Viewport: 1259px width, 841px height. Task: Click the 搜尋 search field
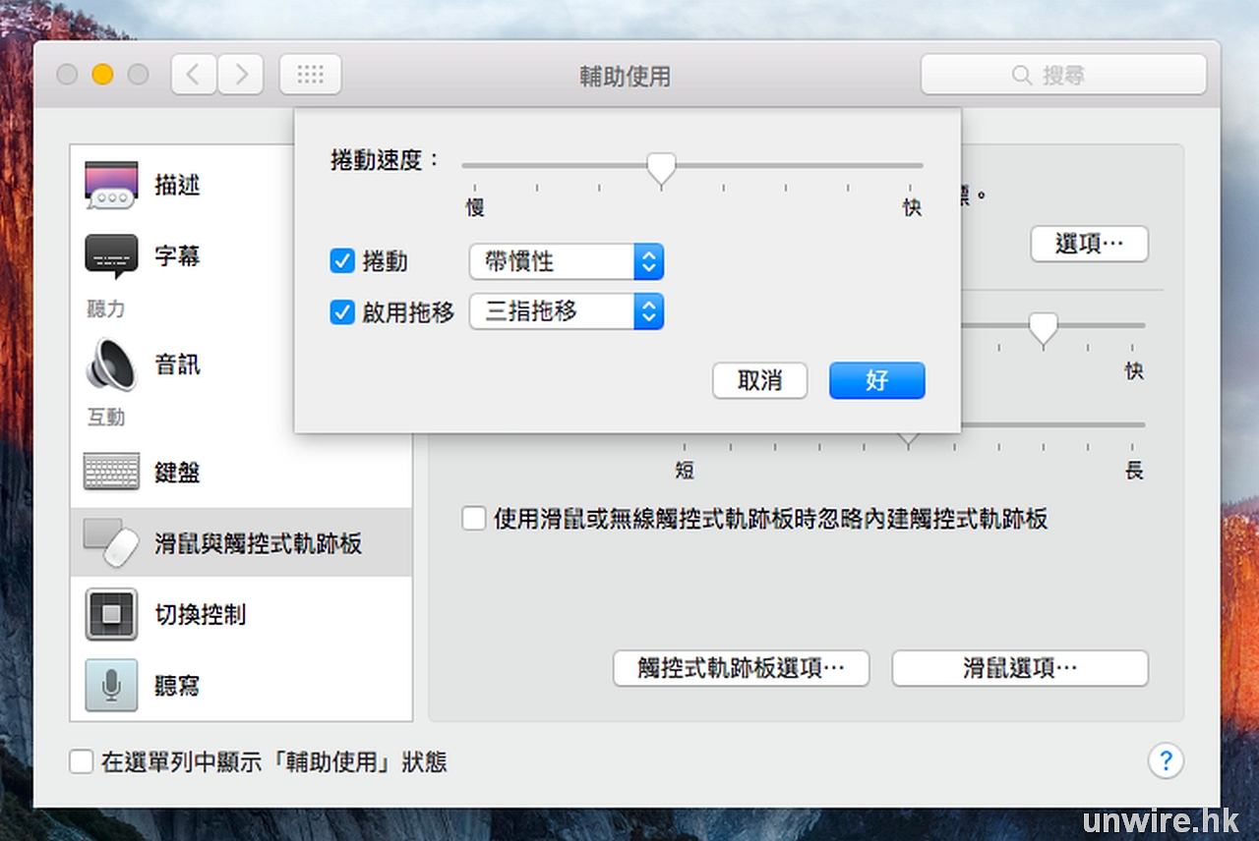[x=1063, y=75]
